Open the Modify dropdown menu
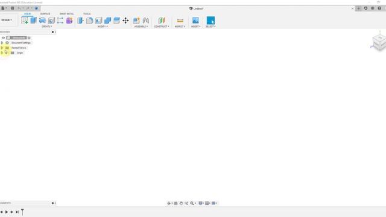386x217 pixels. (x=103, y=27)
